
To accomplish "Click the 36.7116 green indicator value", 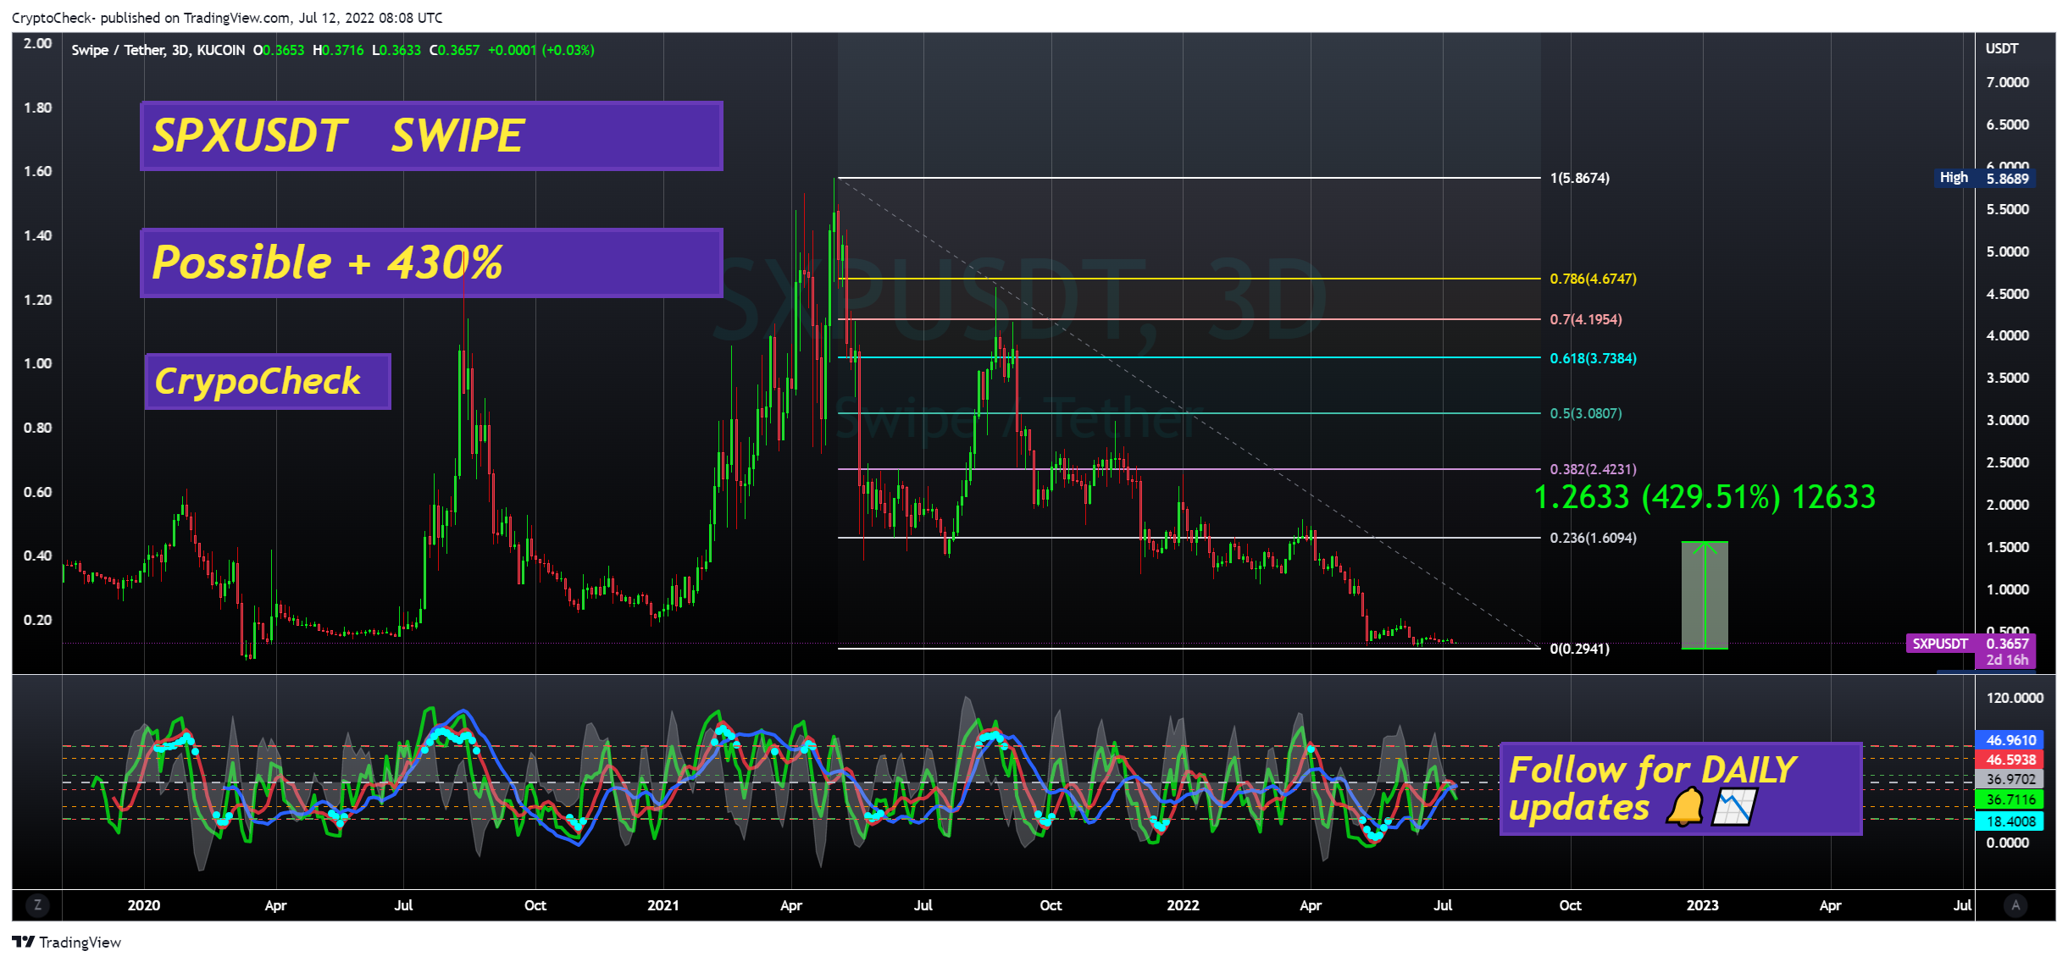I will click(2010, 799).
